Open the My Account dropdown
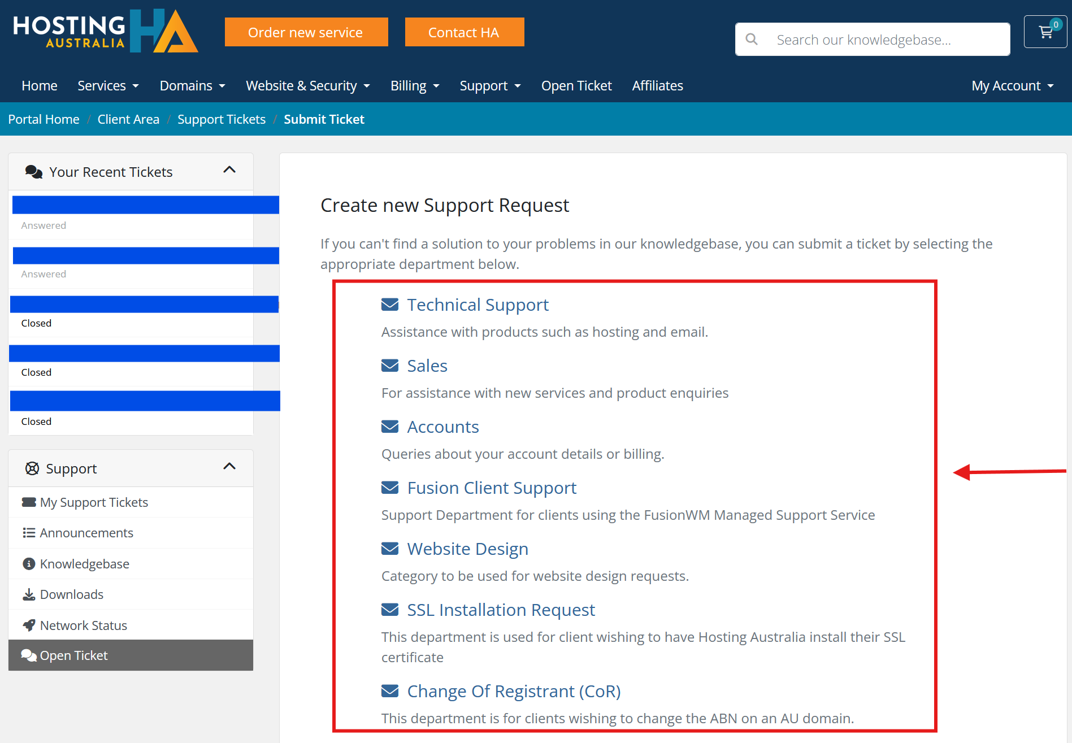The image size is (1072, 743). click(1013, 86)
